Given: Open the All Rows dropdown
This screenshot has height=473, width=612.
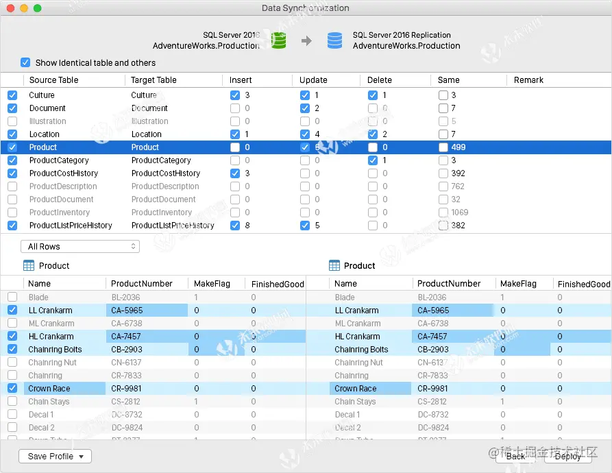Looking at the screenshot, I should 80,246.
